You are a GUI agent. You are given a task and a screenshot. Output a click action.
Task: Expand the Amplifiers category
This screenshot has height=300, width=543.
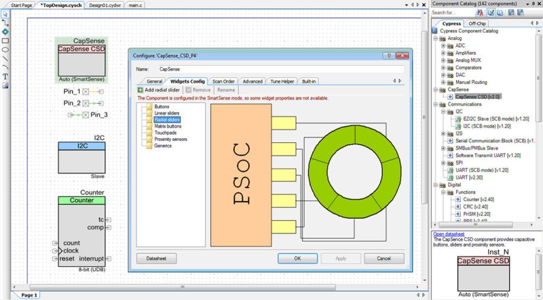[443, 53]
